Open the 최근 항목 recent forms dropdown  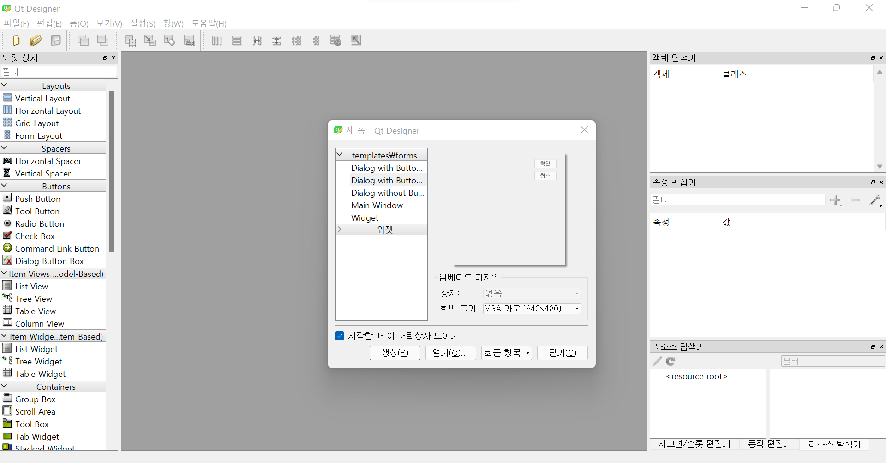point(507,353)
